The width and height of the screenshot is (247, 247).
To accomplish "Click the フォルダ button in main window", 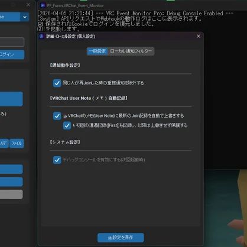I will pos(4,143).
